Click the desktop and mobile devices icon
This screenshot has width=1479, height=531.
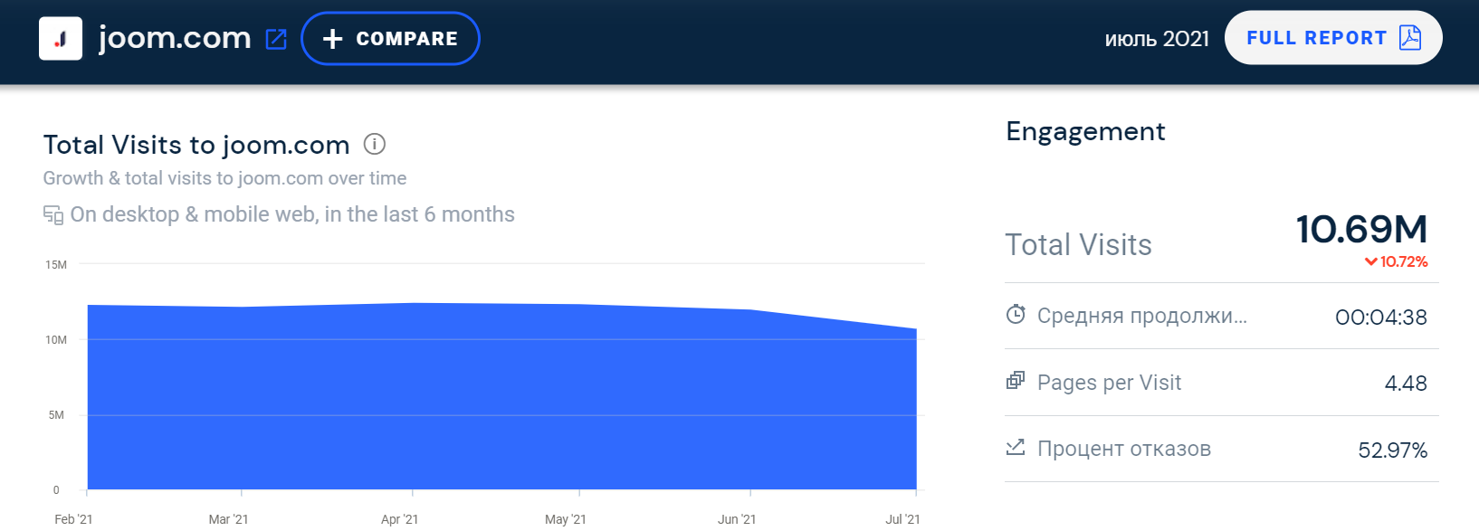[53, 215]
